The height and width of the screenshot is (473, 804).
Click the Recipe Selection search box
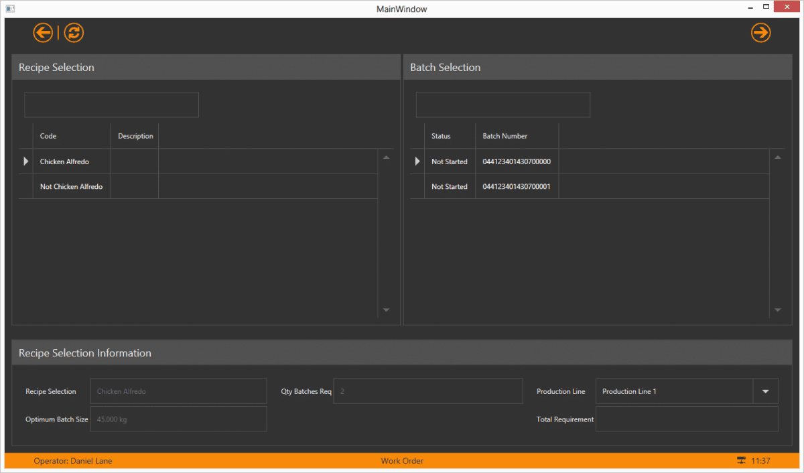coord(111,105)
